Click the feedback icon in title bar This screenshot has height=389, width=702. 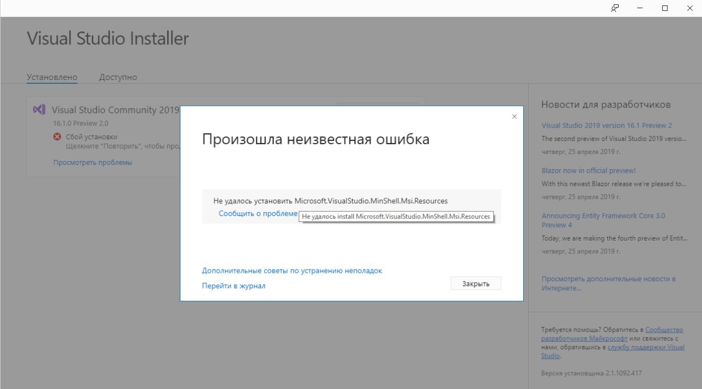tap(615, 8)
